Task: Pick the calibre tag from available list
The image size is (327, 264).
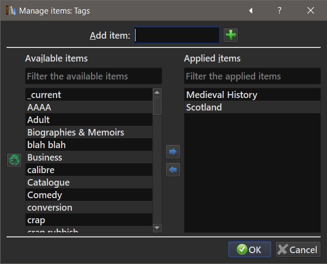Action: coord(41,170)
